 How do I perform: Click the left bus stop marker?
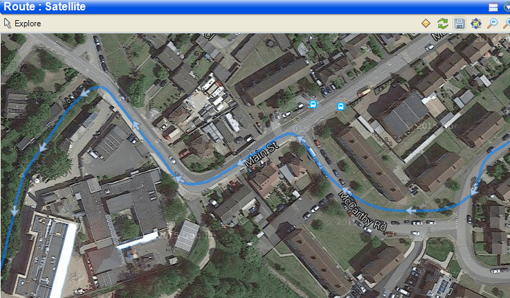pyautogui.click(x=313, y=105)
